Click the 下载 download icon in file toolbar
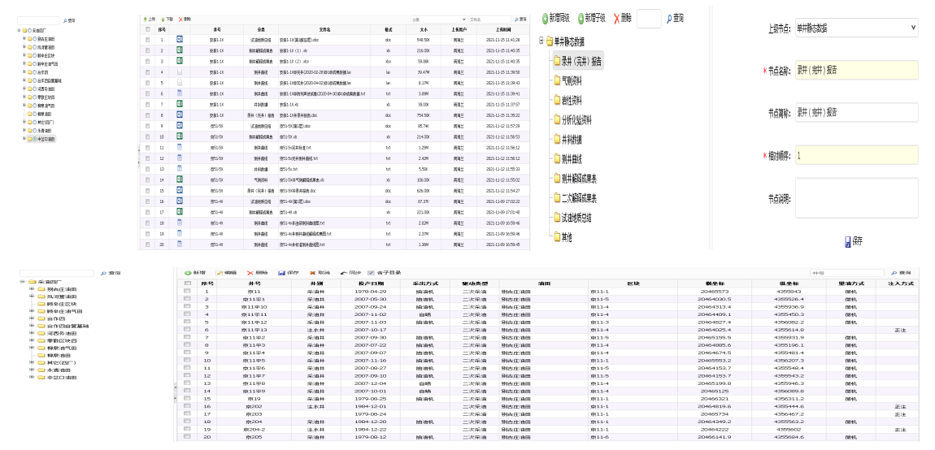 163,18
